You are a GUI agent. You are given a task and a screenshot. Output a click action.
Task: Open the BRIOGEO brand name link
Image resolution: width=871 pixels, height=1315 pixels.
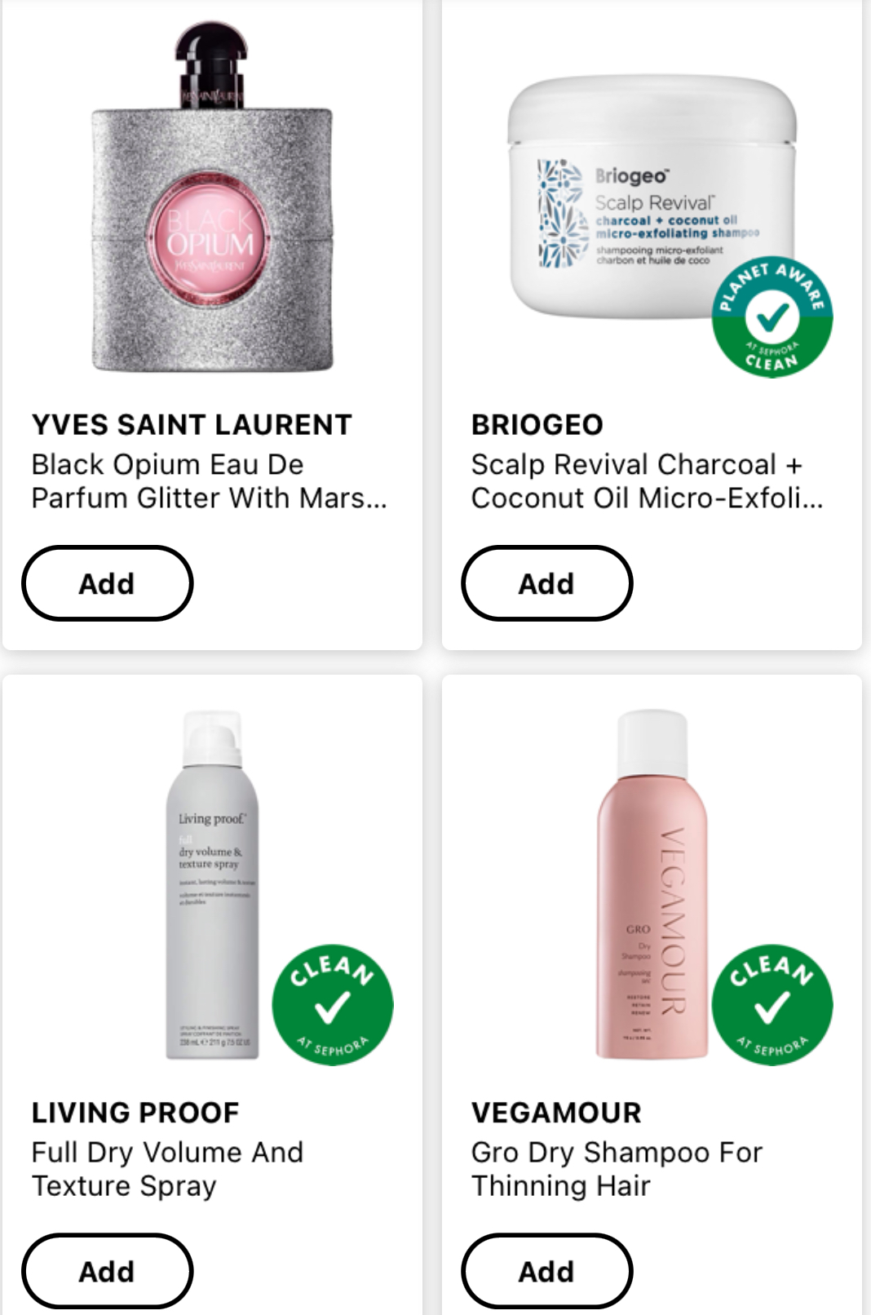click(537, 425)
